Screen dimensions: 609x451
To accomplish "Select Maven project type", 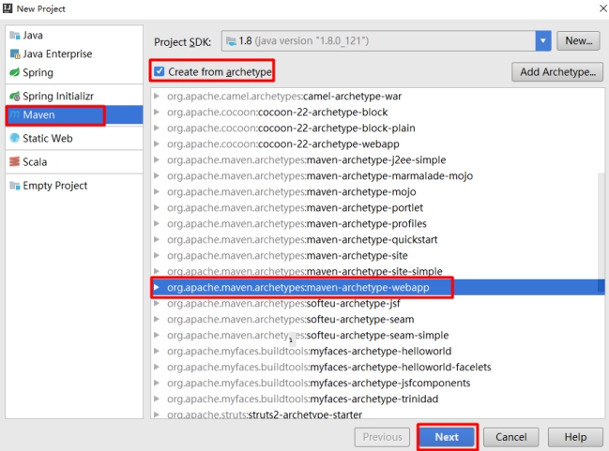I will 74,115.
